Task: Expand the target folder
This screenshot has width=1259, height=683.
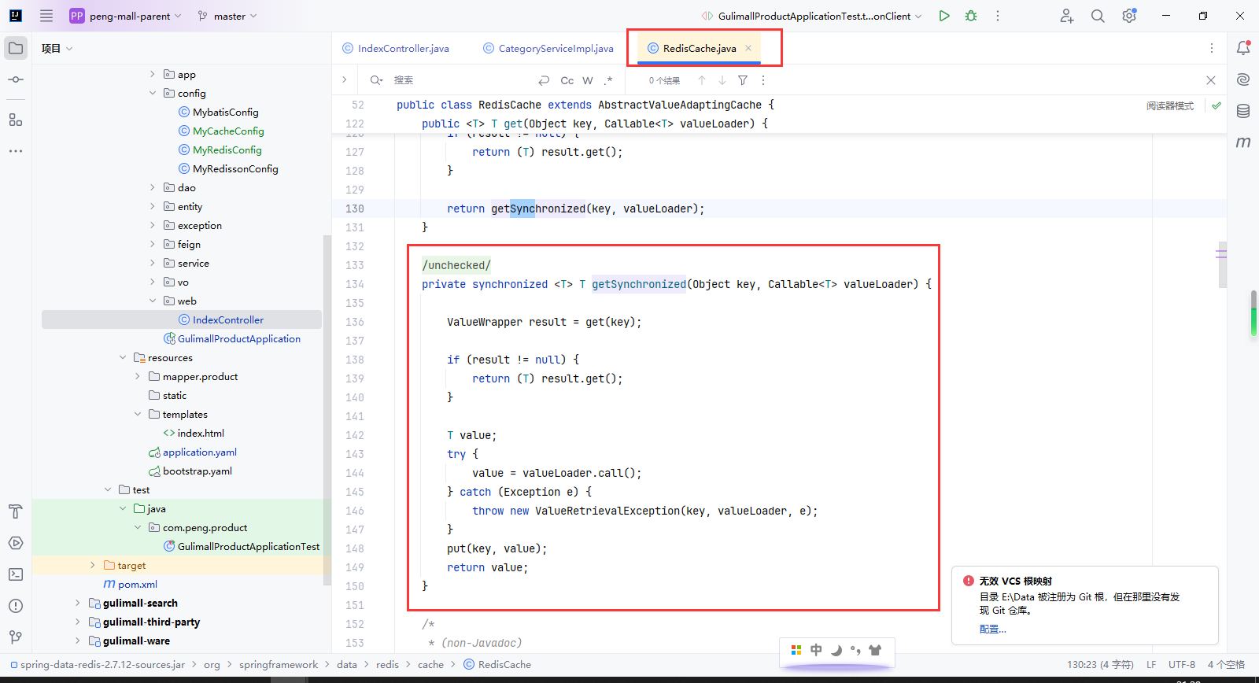Action: click(x=93, y=565)
